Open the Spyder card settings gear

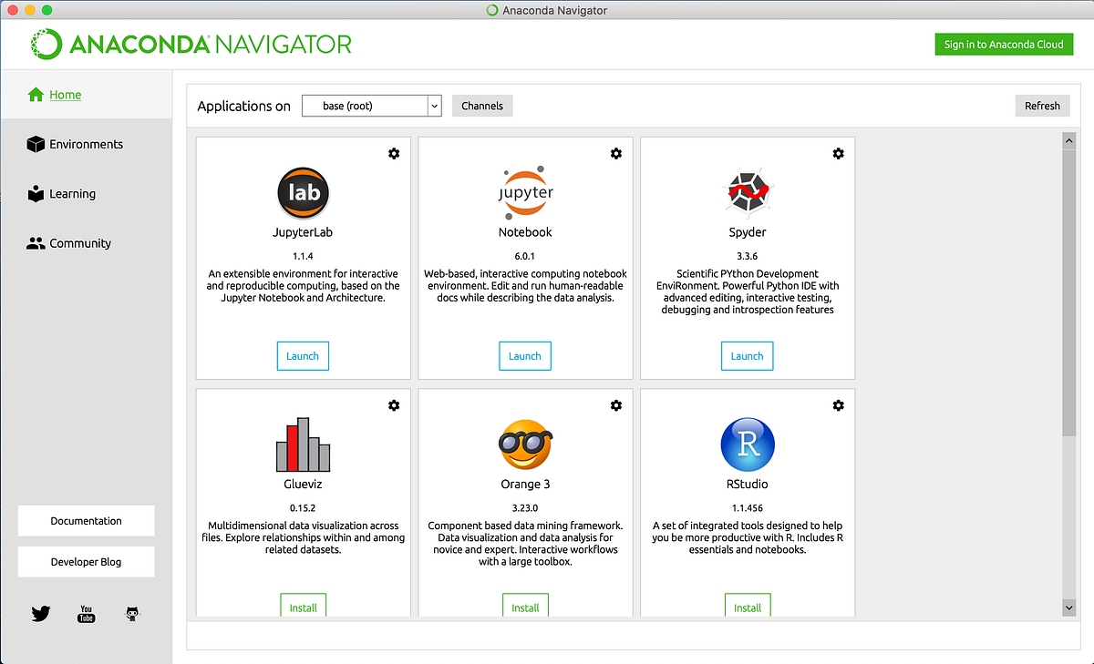839,154
